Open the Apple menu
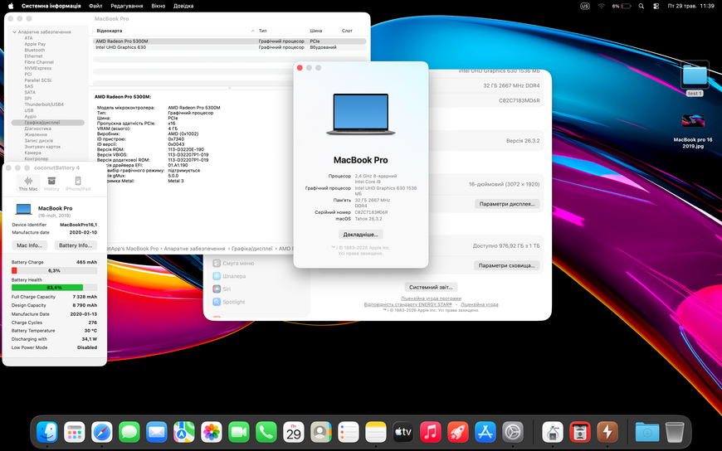The image size is (722, 451). (x=11, y=6)
